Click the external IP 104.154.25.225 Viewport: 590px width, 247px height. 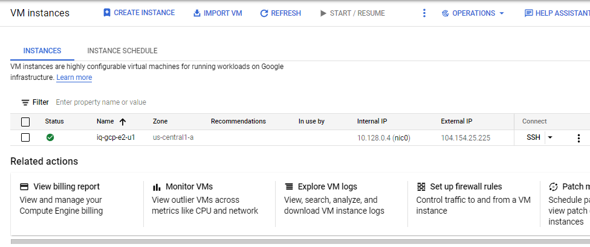point(465,138)
